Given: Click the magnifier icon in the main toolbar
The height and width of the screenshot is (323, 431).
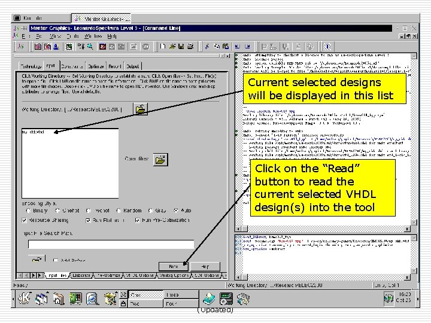Looking at the screenshot, I should click(90, 47).
